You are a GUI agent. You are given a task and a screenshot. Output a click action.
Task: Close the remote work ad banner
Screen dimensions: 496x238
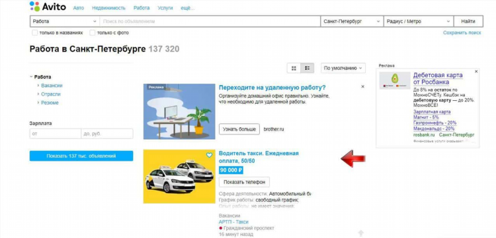pos(363,86)
